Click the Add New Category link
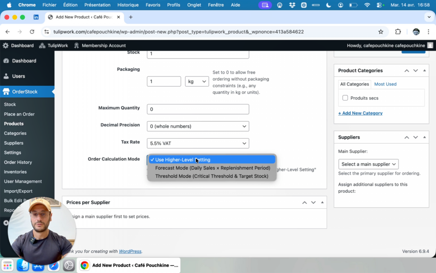The height and width of the screenshot is (273, 436). [360, 113]
